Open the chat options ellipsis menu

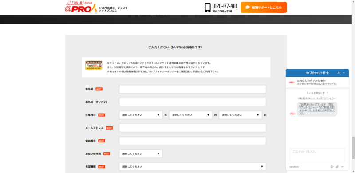click(x=343, y=167)
